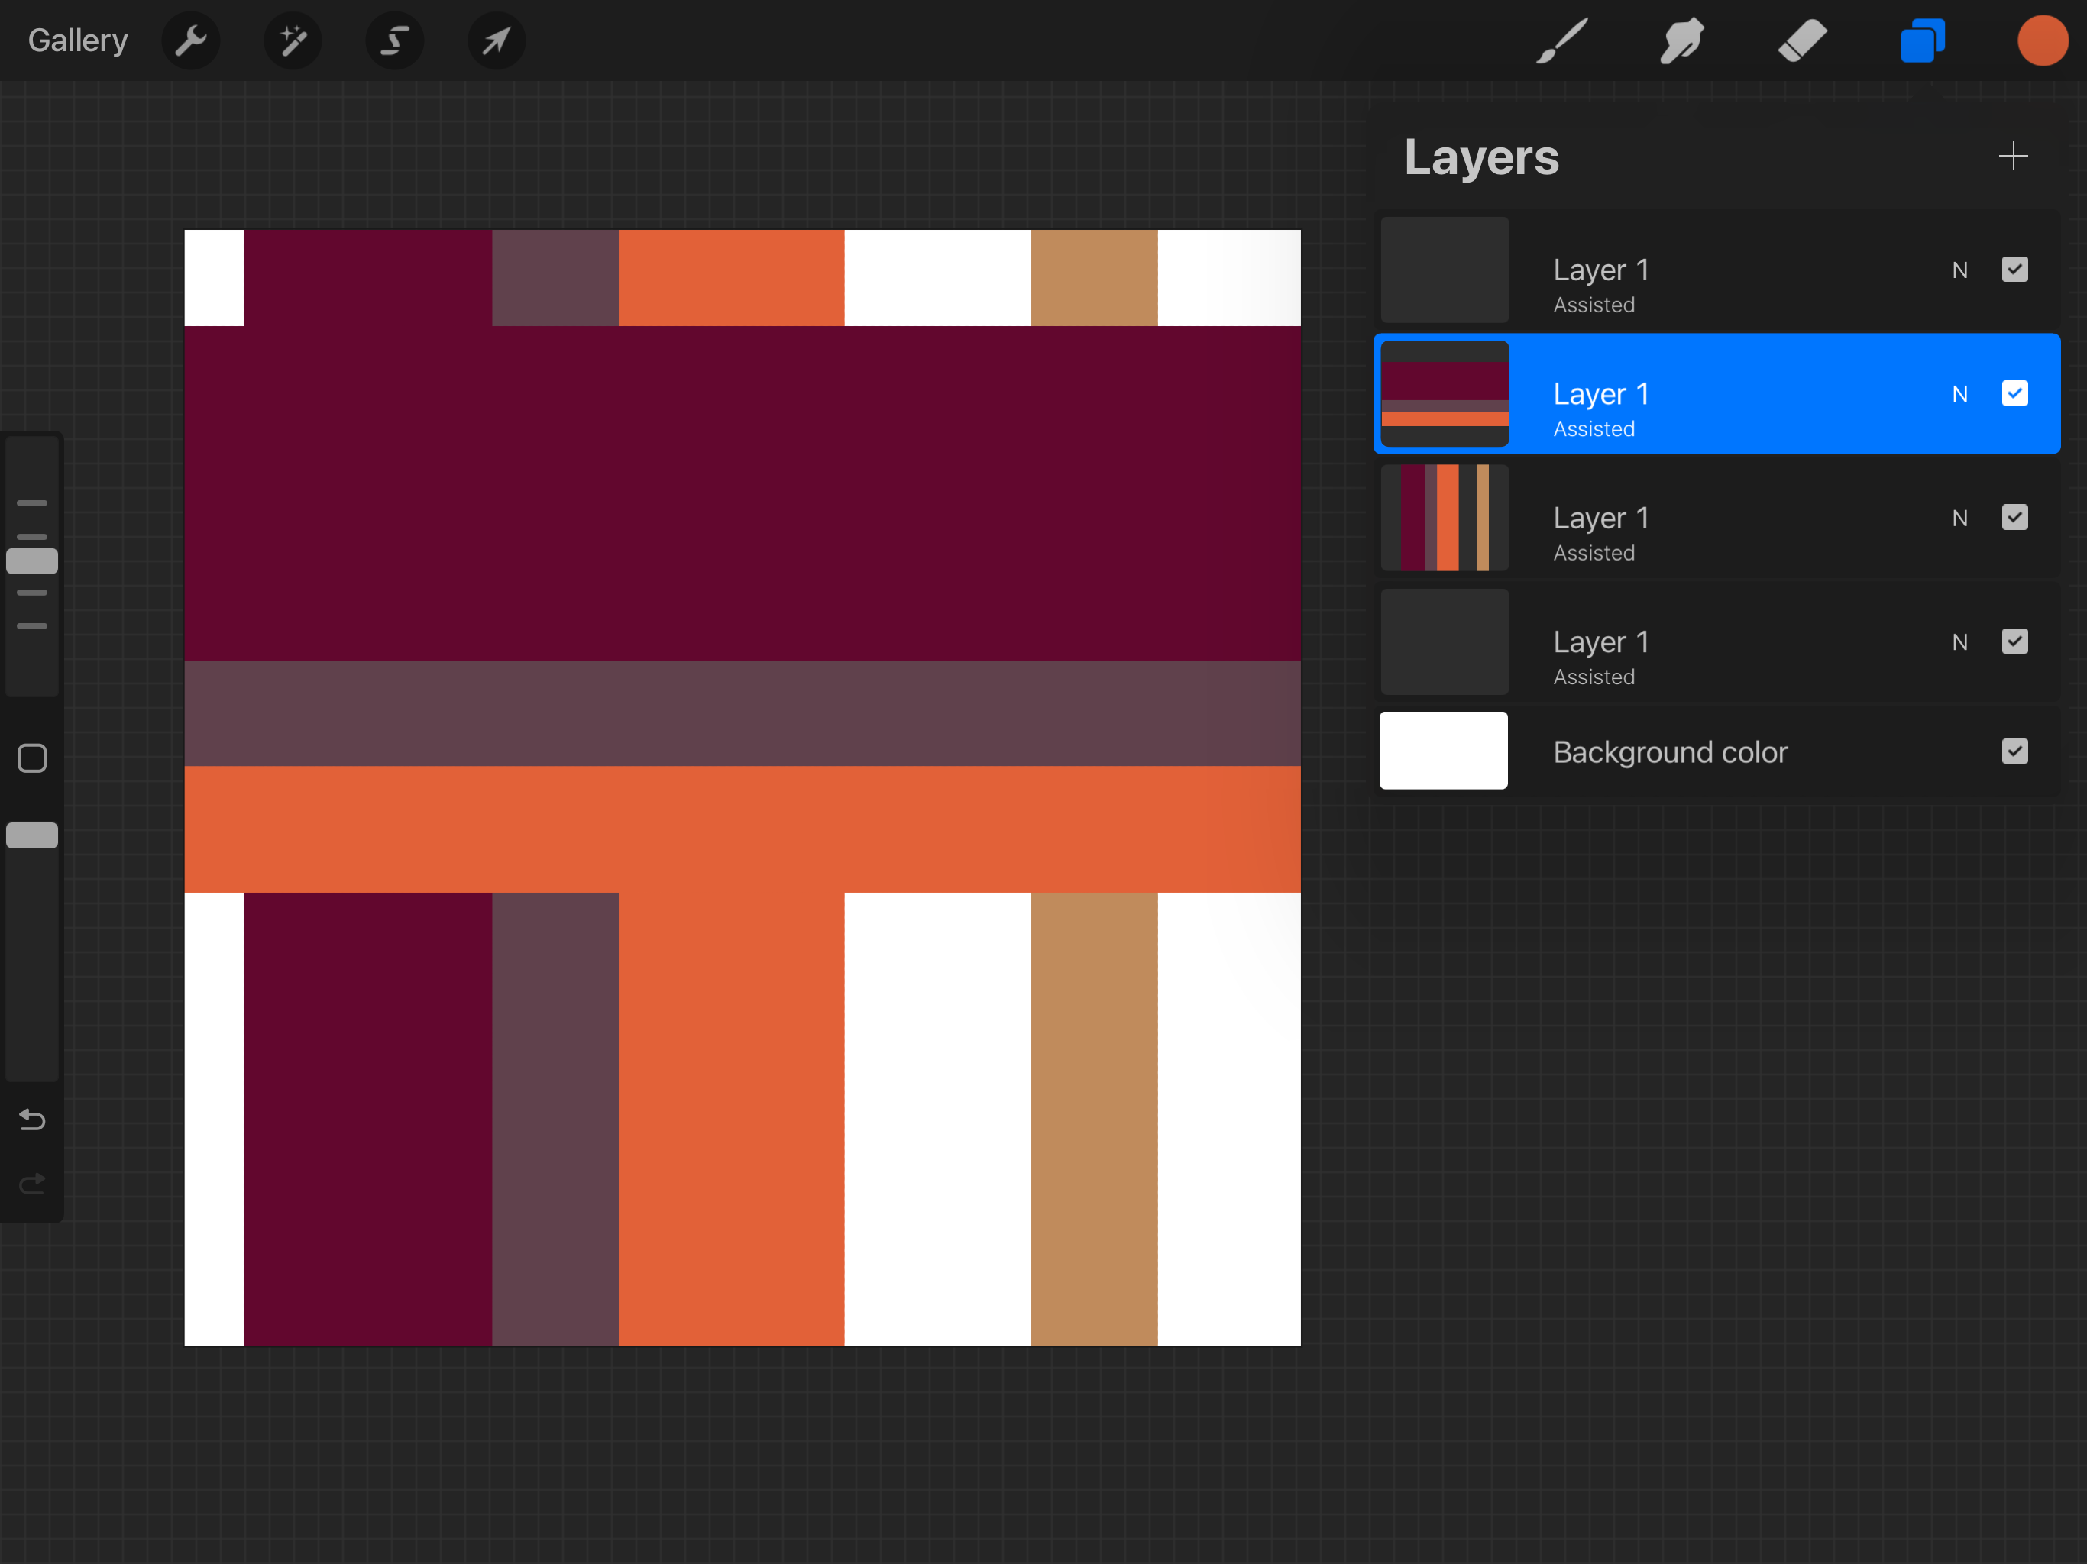Uncheck visibility of highlighted Layer 1

click(2014, 393)
